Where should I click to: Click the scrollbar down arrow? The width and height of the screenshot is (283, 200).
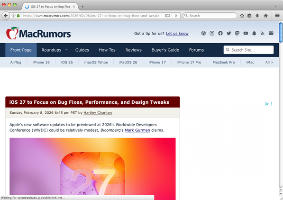click(x=281, y=194)
